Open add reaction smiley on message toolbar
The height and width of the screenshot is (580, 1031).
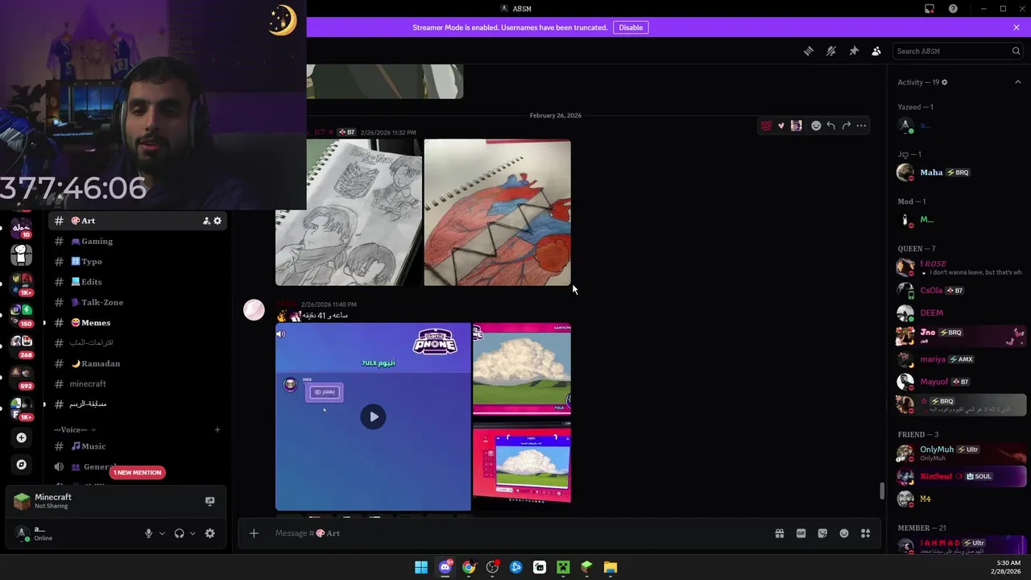click(x=816, y=126)
